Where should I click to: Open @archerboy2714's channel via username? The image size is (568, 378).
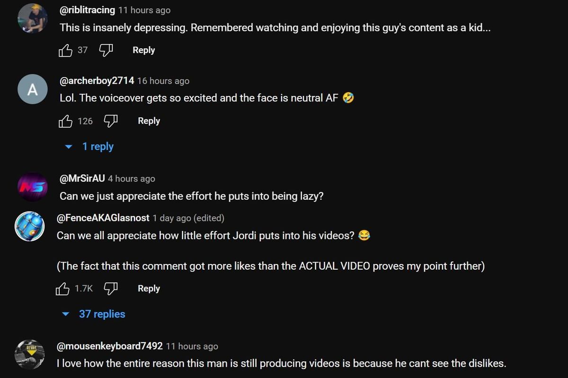click(x=97, y=81)
